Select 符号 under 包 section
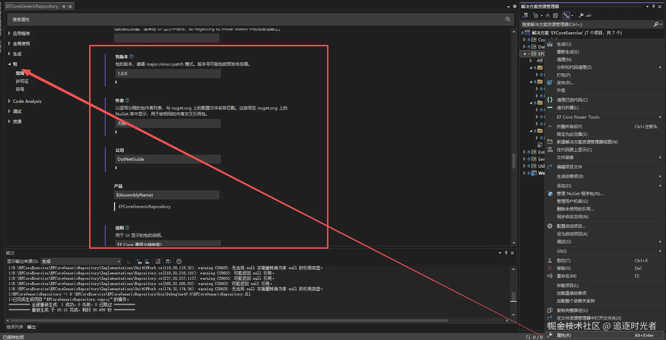Screen dimensions: 666x340 pyautogui.click(x=20, y=89)
